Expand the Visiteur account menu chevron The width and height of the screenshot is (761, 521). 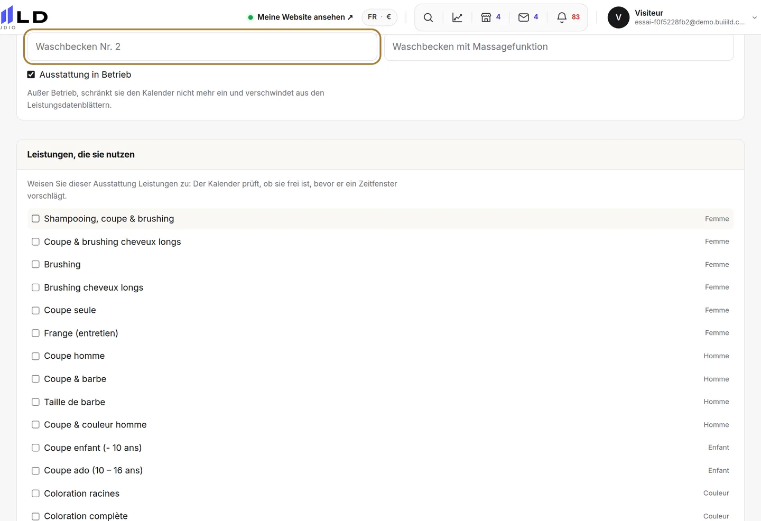(x=755, y=17)
